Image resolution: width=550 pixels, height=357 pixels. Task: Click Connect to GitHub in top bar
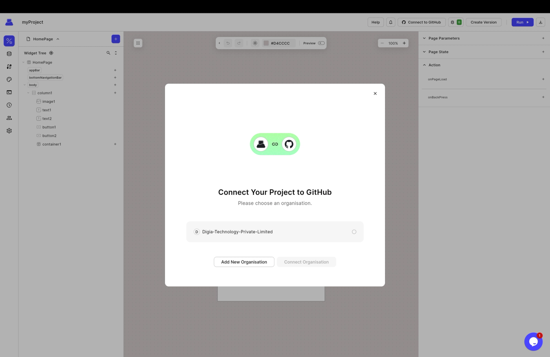421,22
